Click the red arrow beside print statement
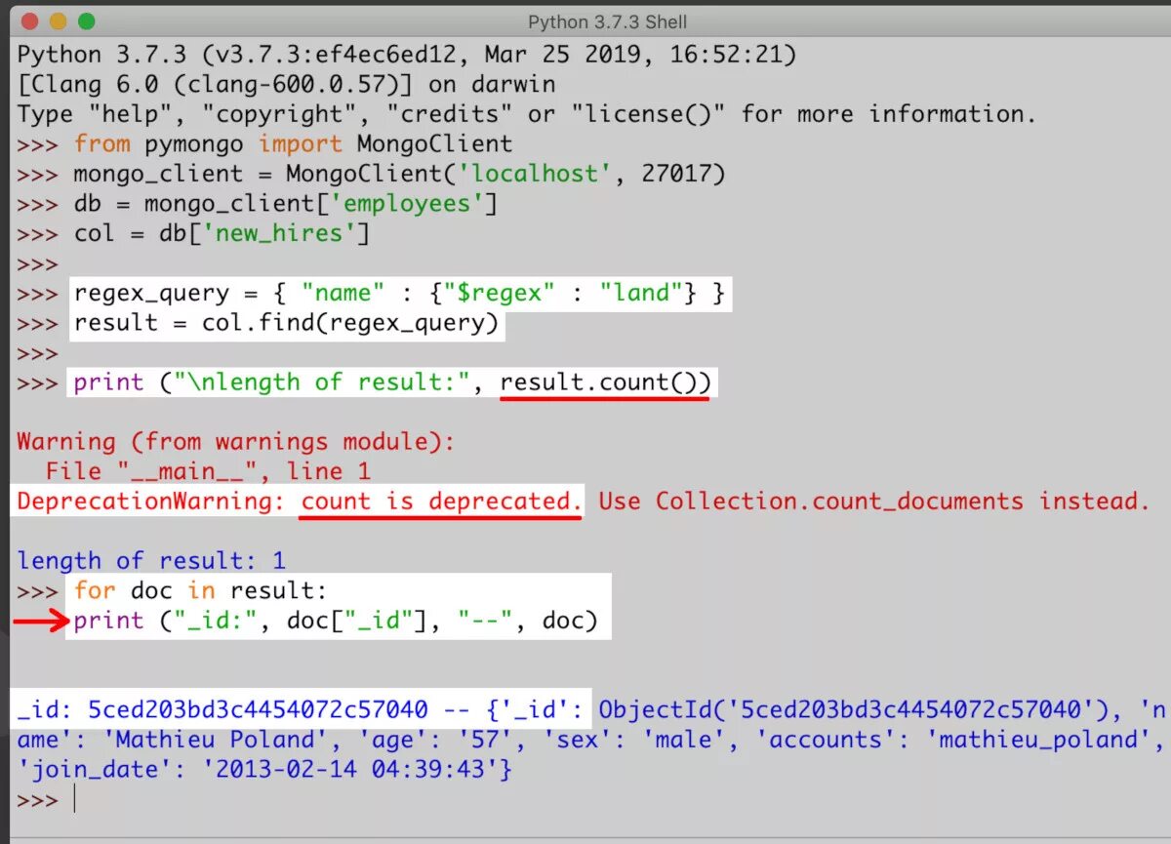Screen dimensions: 1171x844 39,621
